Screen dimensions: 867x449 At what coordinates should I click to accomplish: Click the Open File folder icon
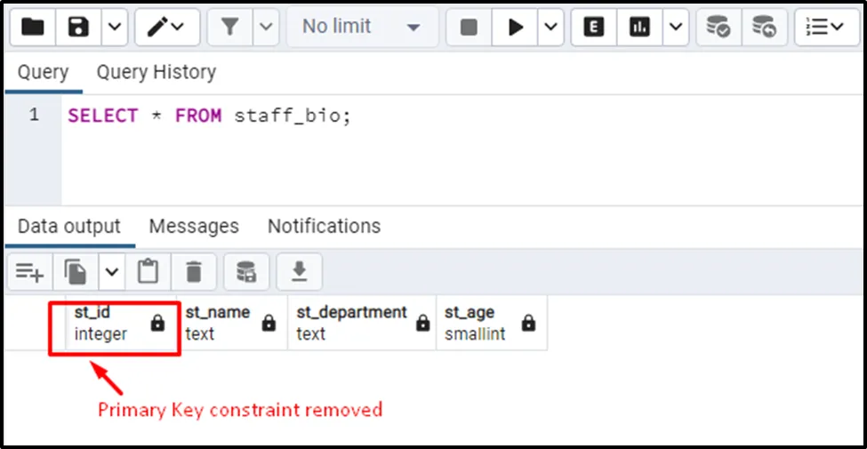(33, 28)
